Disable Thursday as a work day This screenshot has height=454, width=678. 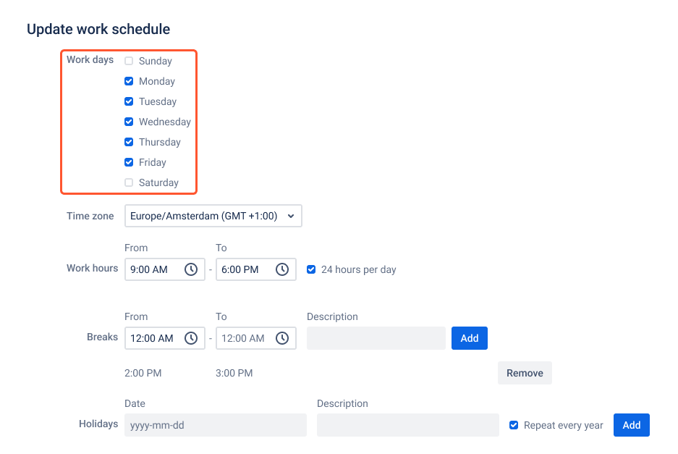coord(129,142)
